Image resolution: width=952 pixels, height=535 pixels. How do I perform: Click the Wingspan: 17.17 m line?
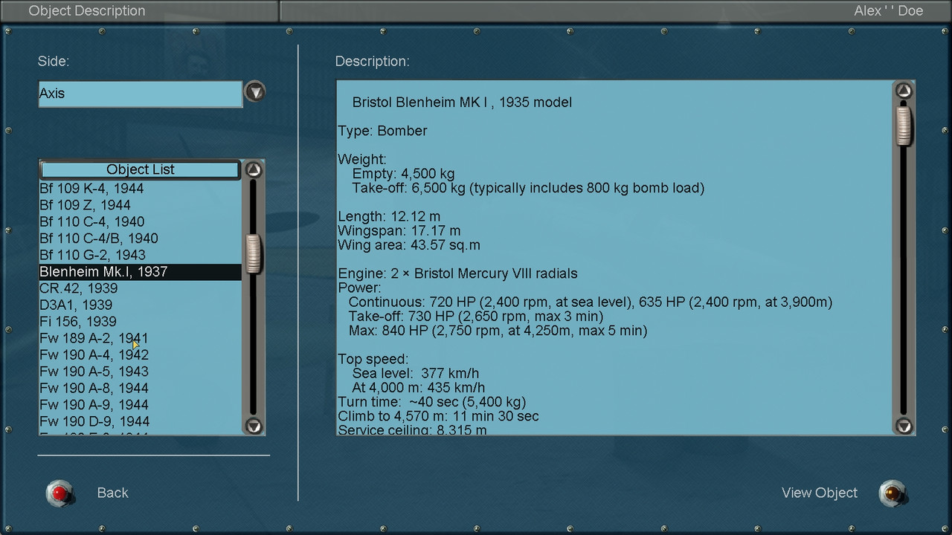pos(399,231)
